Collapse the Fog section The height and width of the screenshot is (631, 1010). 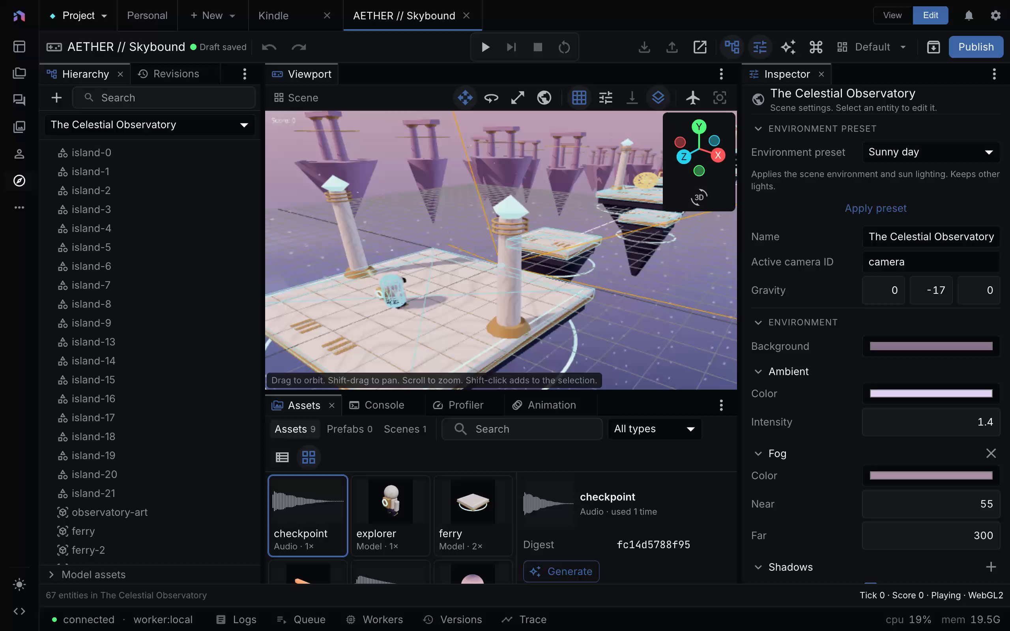[x=758, y=454]
